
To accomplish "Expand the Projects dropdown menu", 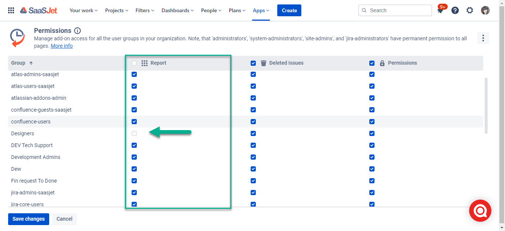I will coord(116,10).
